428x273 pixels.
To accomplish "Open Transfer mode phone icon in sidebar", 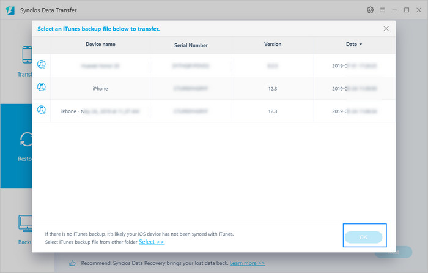I will click(x=27, y=54).
